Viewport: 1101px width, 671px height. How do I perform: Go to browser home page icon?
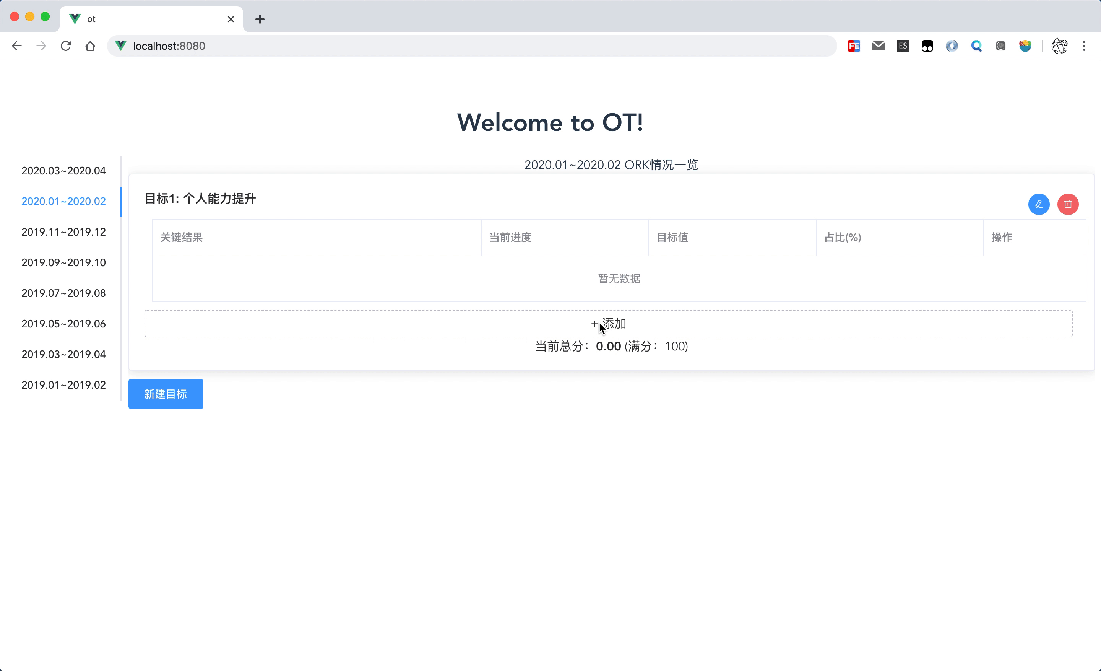(90, 46)
